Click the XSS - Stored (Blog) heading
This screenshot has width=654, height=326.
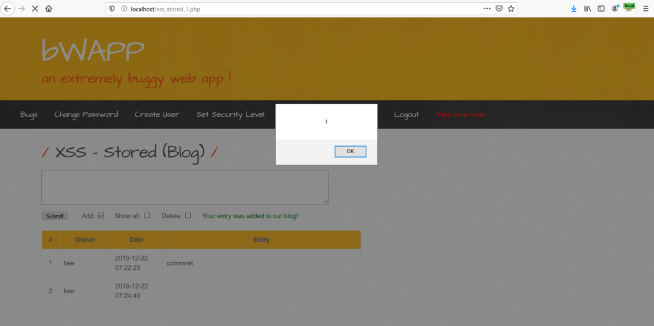(130, 152)
